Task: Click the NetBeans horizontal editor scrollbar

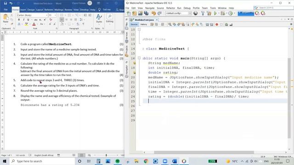Action: pos(204,152)
